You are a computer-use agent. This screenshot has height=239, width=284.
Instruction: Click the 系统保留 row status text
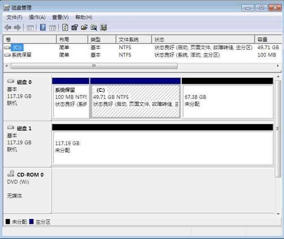(187, 55)
